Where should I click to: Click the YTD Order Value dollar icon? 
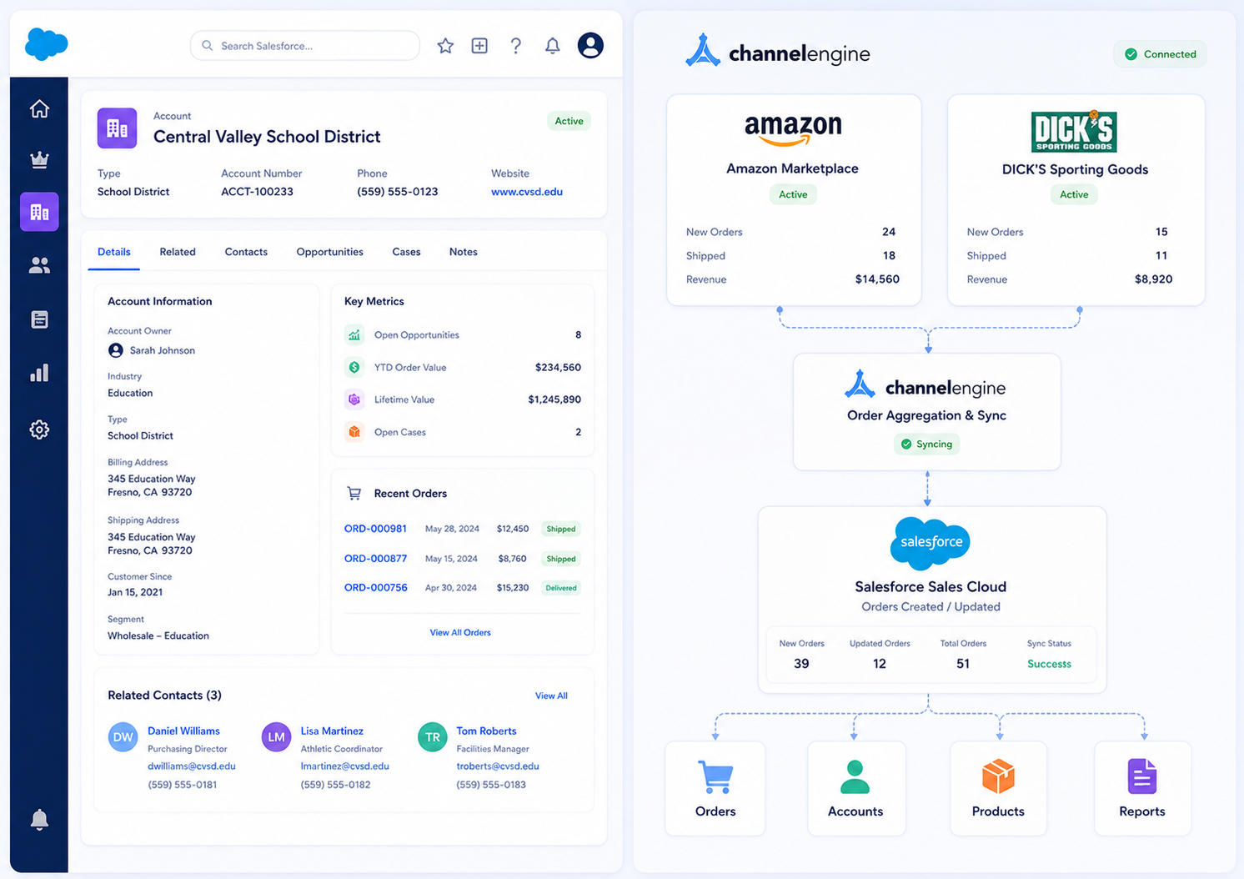tap(354, 367)
